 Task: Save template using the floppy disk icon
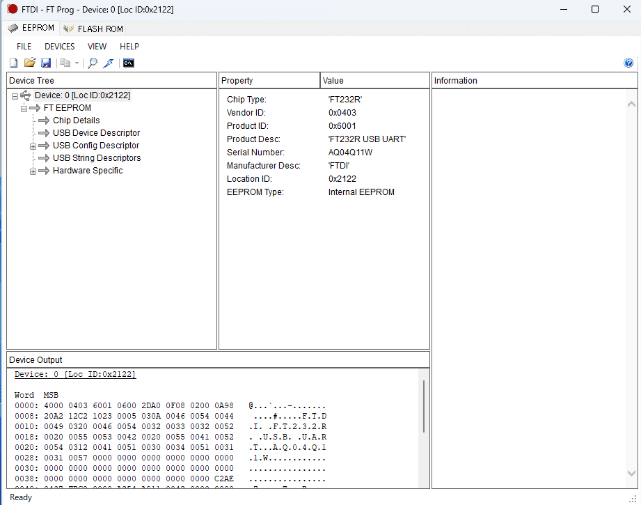coord(46,63)
